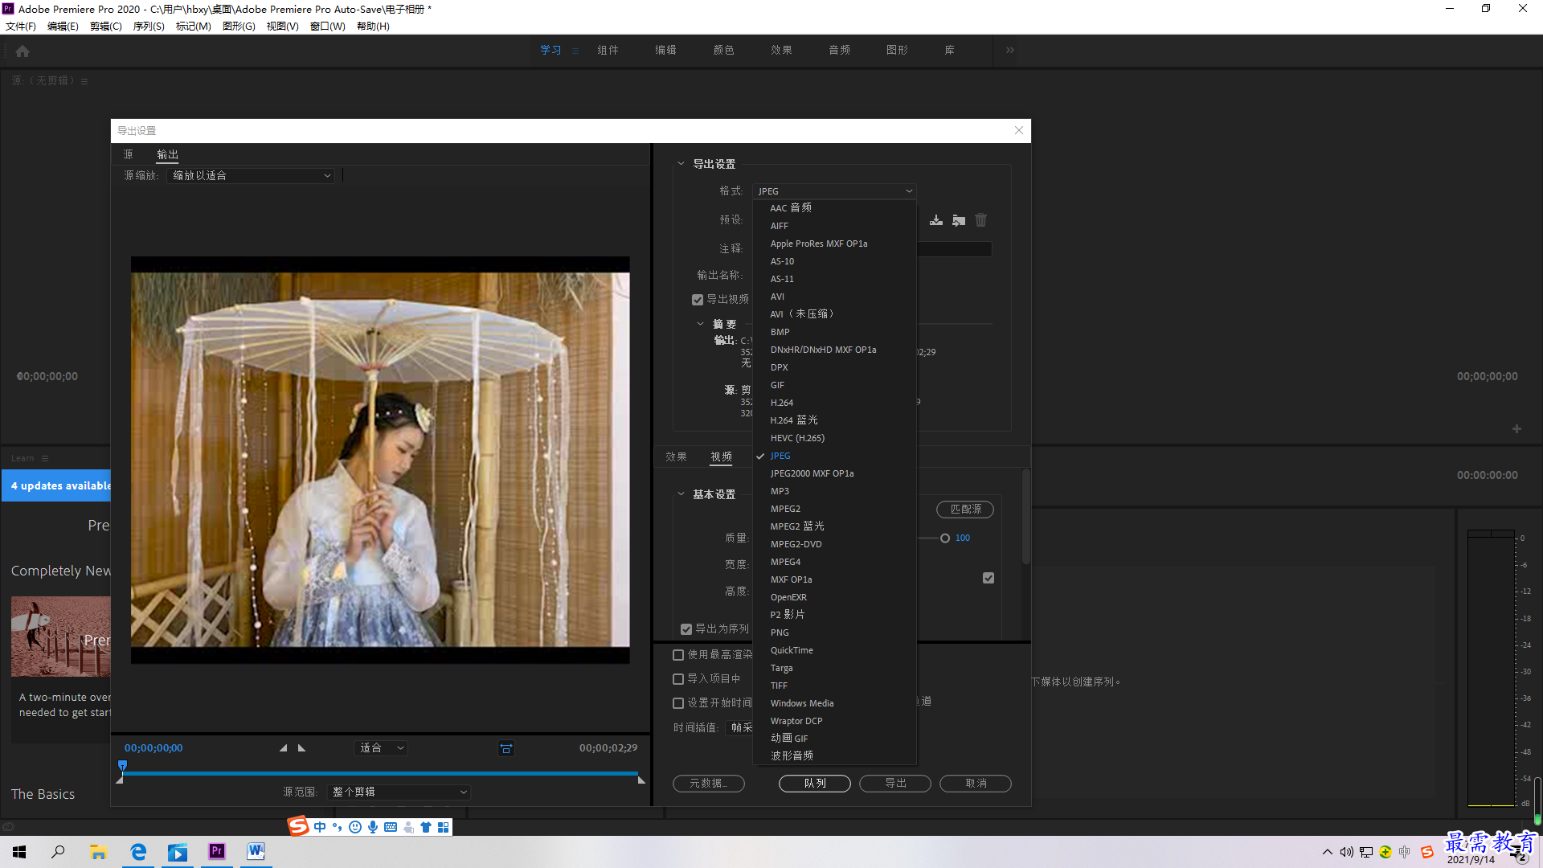This screenshot has width=1543, height=868.
Task: Click the Sogou skin shirt icon
Action: (426, 827)
